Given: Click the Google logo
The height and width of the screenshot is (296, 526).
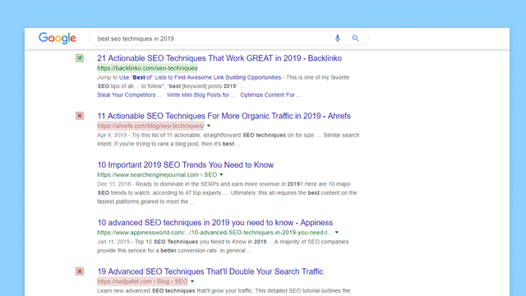Looking at the screenshot, I should pos(58,39).
